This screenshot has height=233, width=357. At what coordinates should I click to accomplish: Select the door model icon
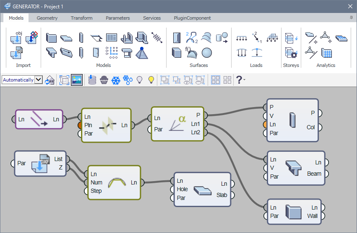click(96, 53)
